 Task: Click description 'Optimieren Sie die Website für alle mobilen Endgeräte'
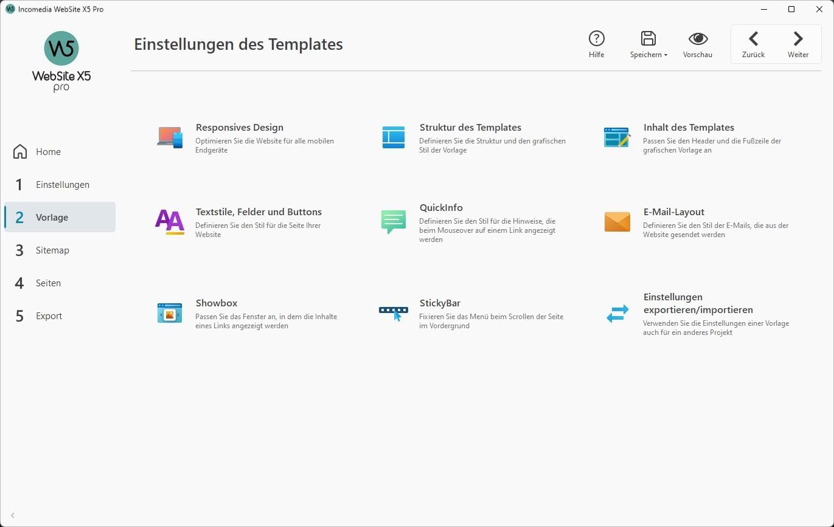point(265,145)
